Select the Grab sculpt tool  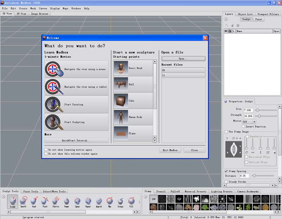pyautogui.click(x=34, y=202)
